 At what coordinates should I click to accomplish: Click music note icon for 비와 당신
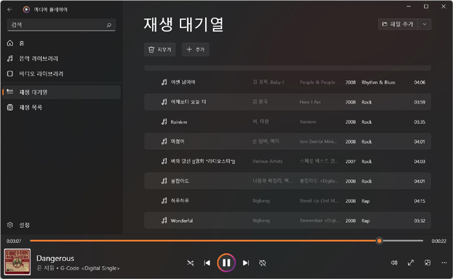[164, 161]
